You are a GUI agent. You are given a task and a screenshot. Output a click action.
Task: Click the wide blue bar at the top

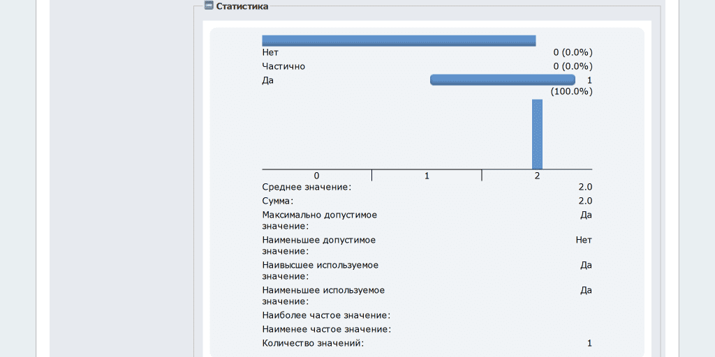(x=399, y=40)
